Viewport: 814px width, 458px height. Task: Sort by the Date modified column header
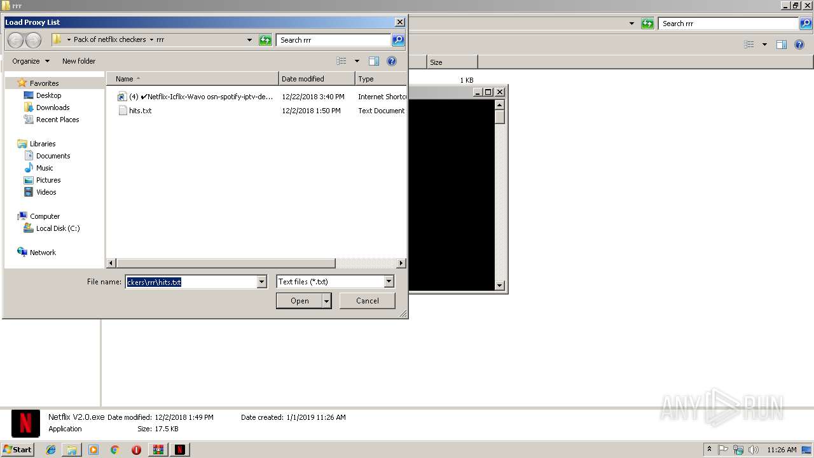(x=317, y=79)
